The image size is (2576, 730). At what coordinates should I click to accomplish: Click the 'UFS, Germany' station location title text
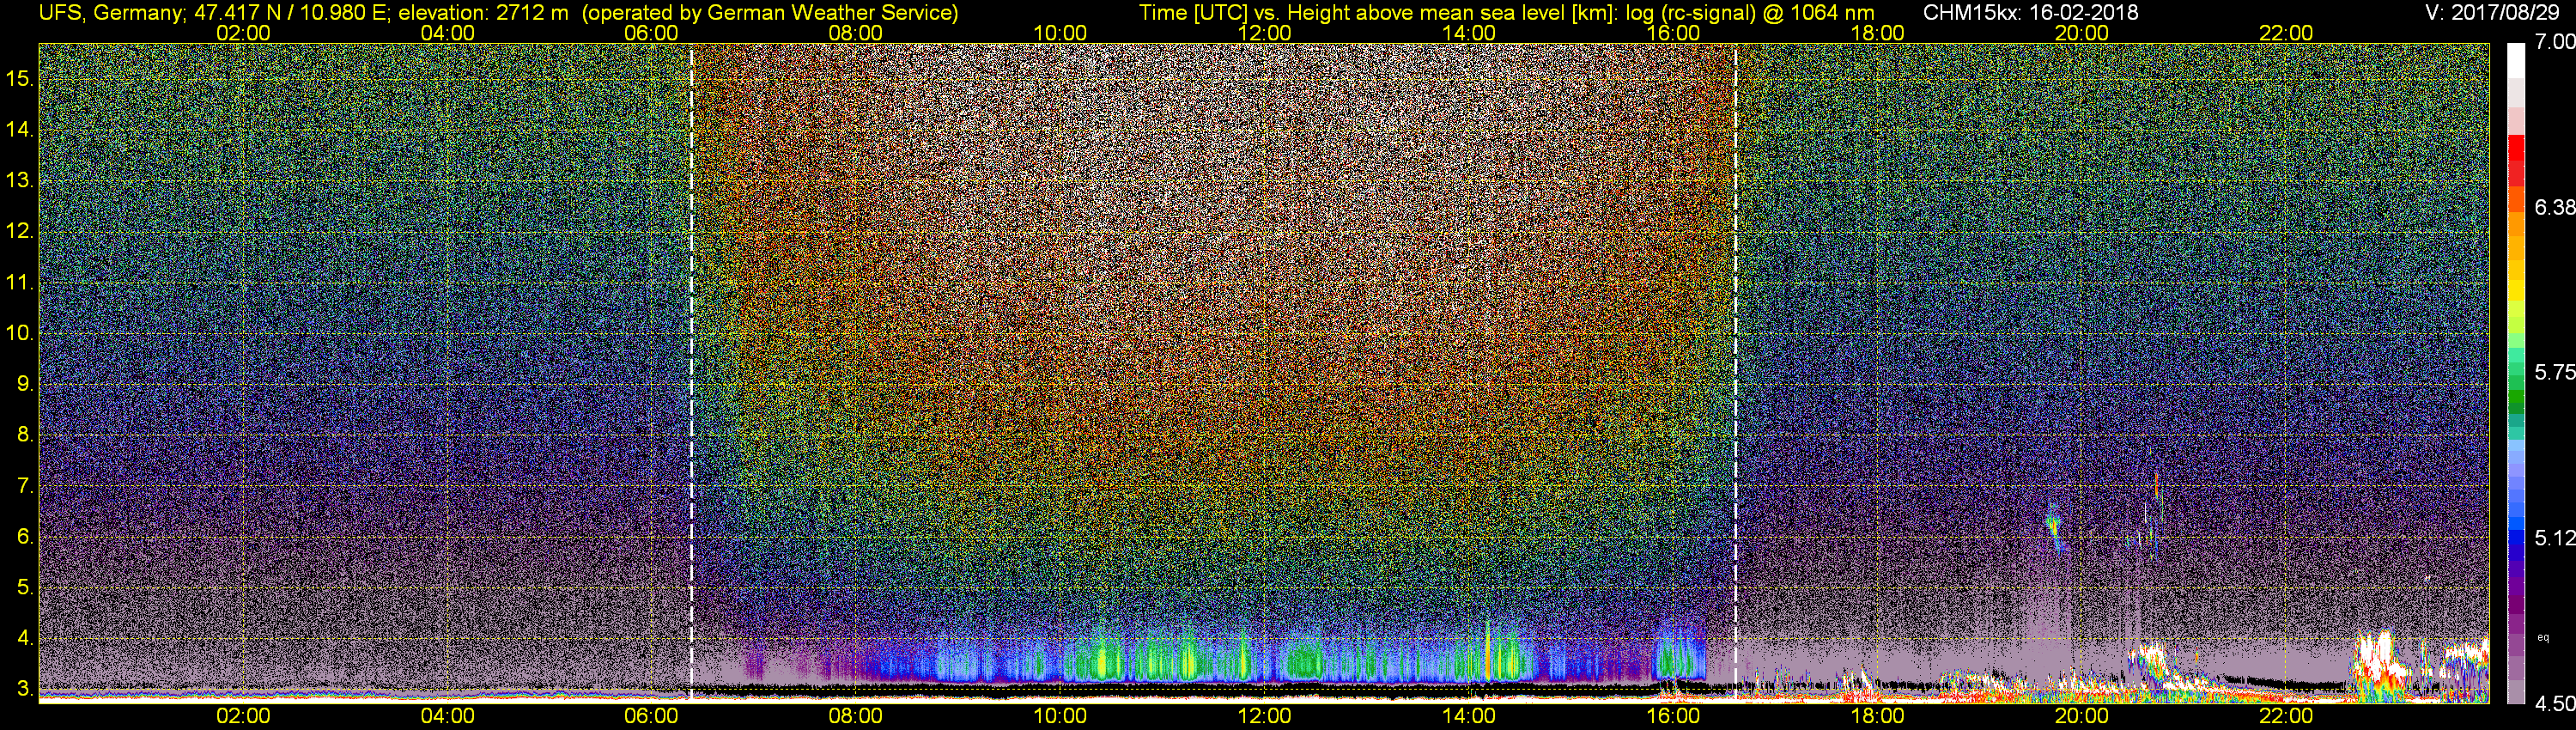[x=111, y=13]
